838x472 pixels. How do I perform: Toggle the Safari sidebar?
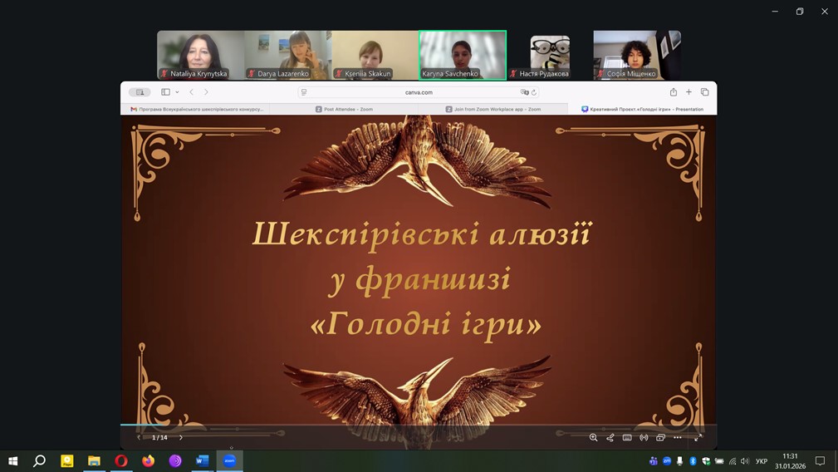165,92
